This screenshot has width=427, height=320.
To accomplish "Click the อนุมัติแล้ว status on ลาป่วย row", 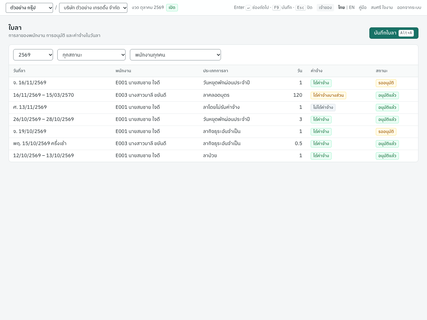I will coord(387,156).
